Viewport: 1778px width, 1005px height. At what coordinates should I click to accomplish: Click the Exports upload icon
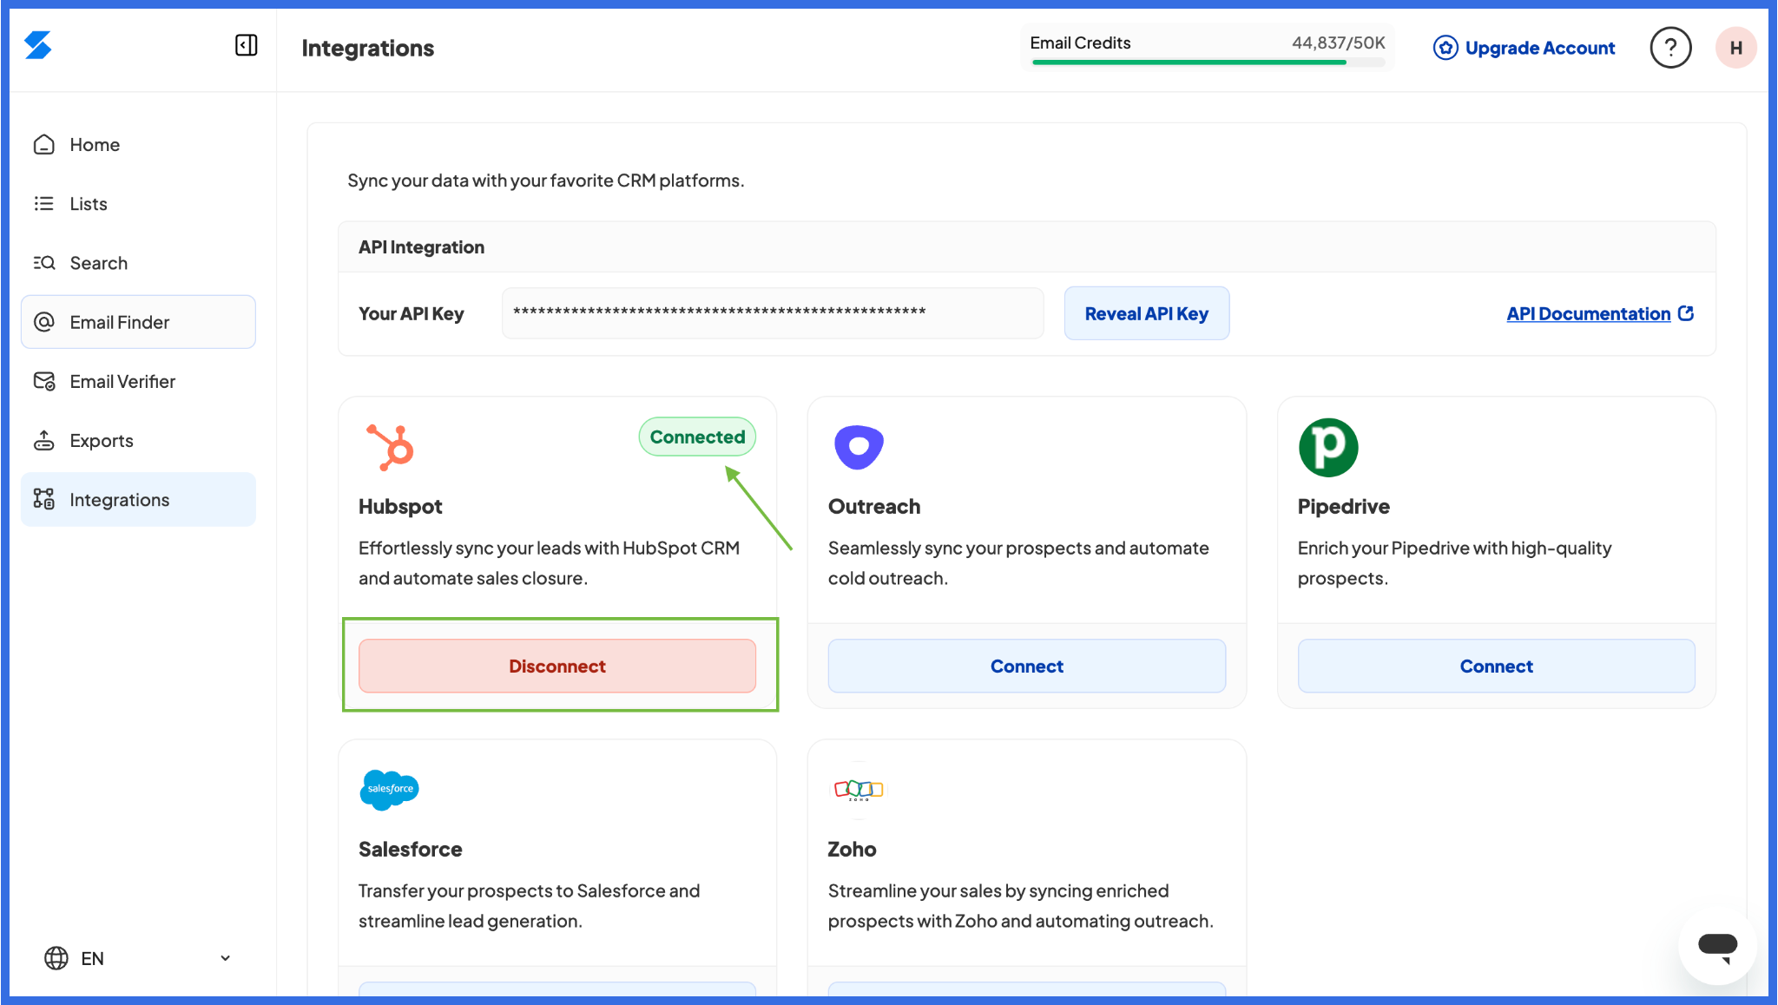point(44,440)
